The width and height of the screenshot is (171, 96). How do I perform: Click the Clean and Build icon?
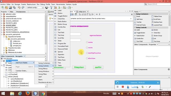point(55,7)
